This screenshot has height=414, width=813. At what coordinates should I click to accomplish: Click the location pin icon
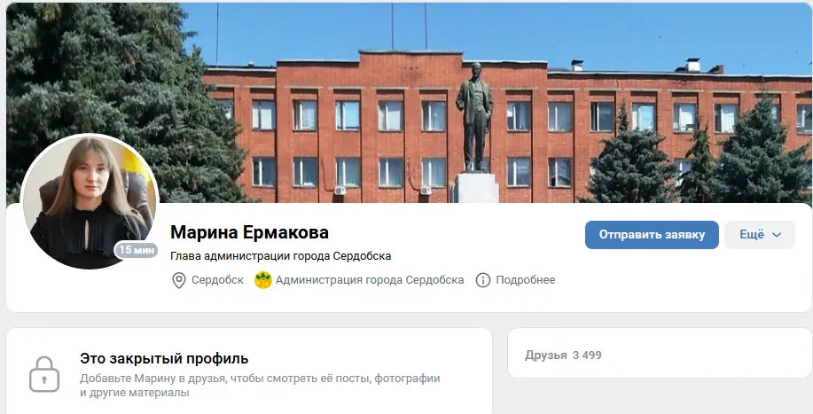click(x=178, y=280)
